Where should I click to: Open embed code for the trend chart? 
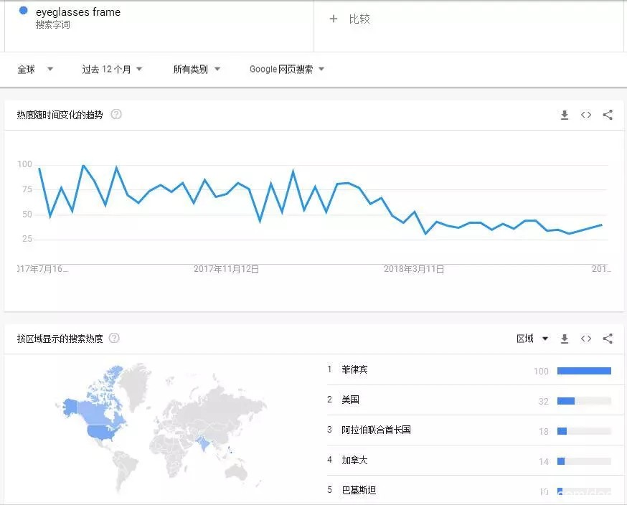(x=586, y=114)
